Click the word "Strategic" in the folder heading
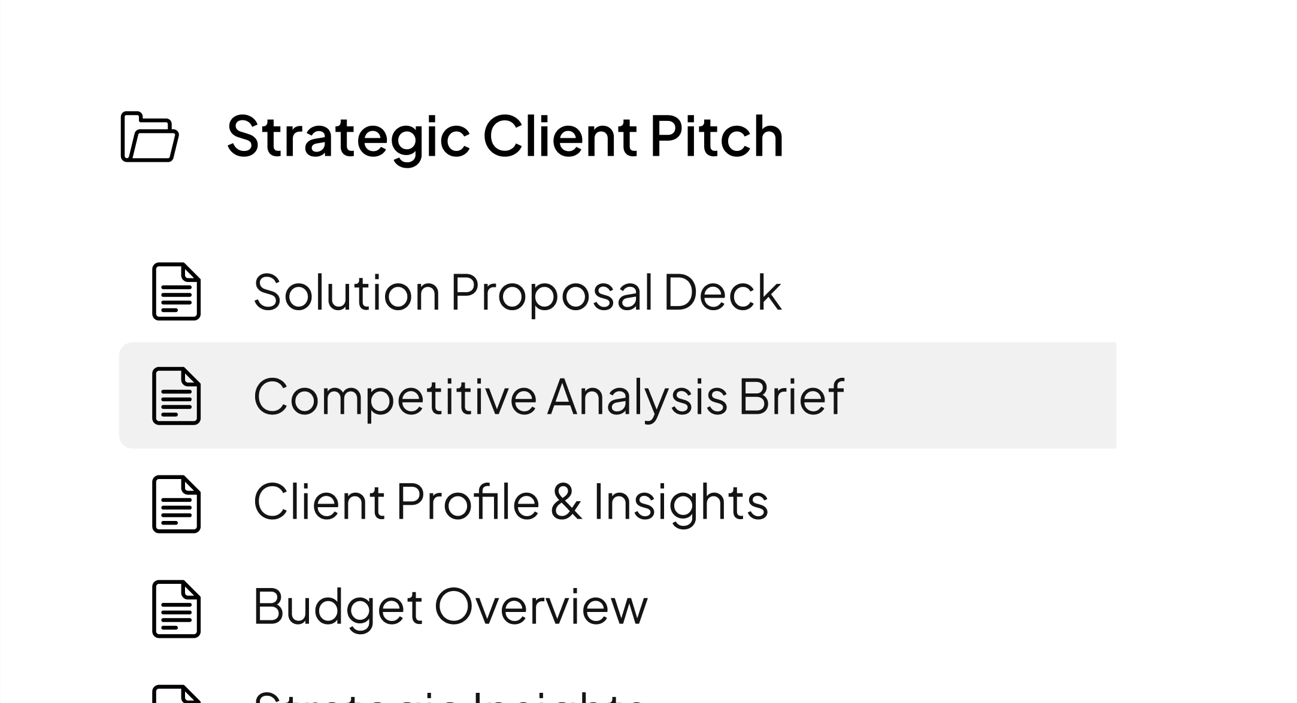The height and width of the screenshot is (703, 1297). (x=349, y=137)
